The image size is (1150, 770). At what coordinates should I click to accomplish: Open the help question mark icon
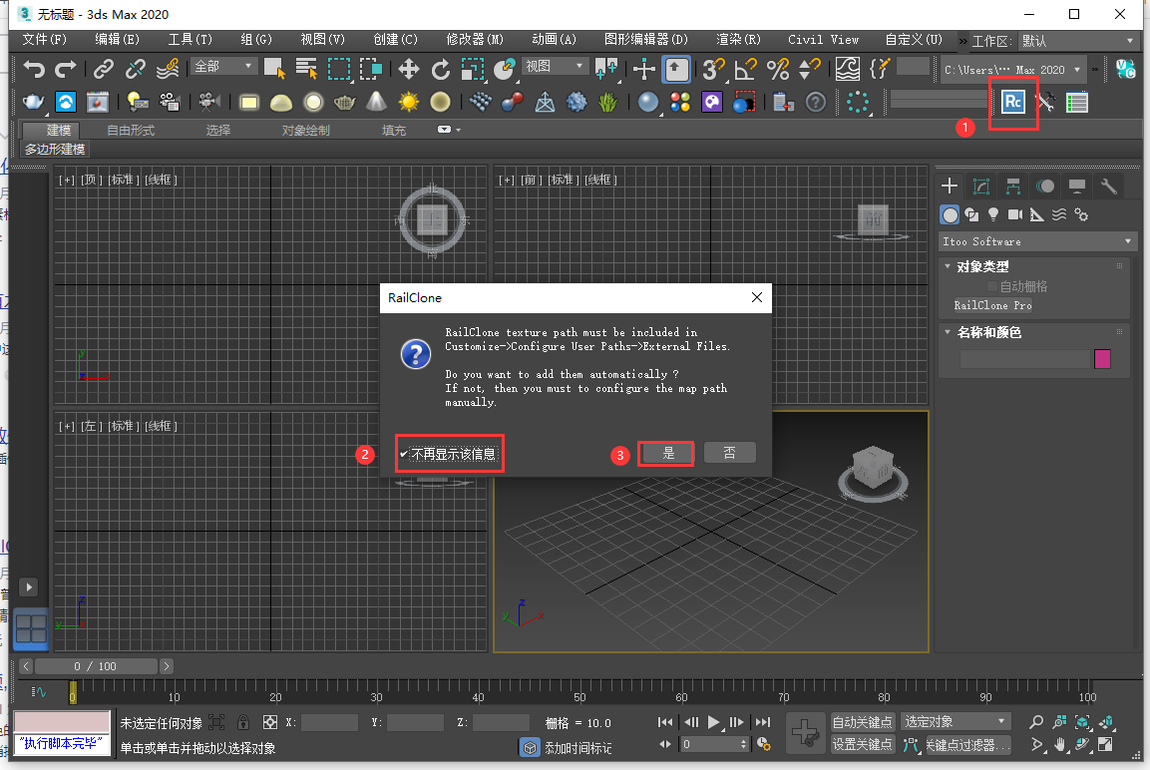(x=816, y=102)
